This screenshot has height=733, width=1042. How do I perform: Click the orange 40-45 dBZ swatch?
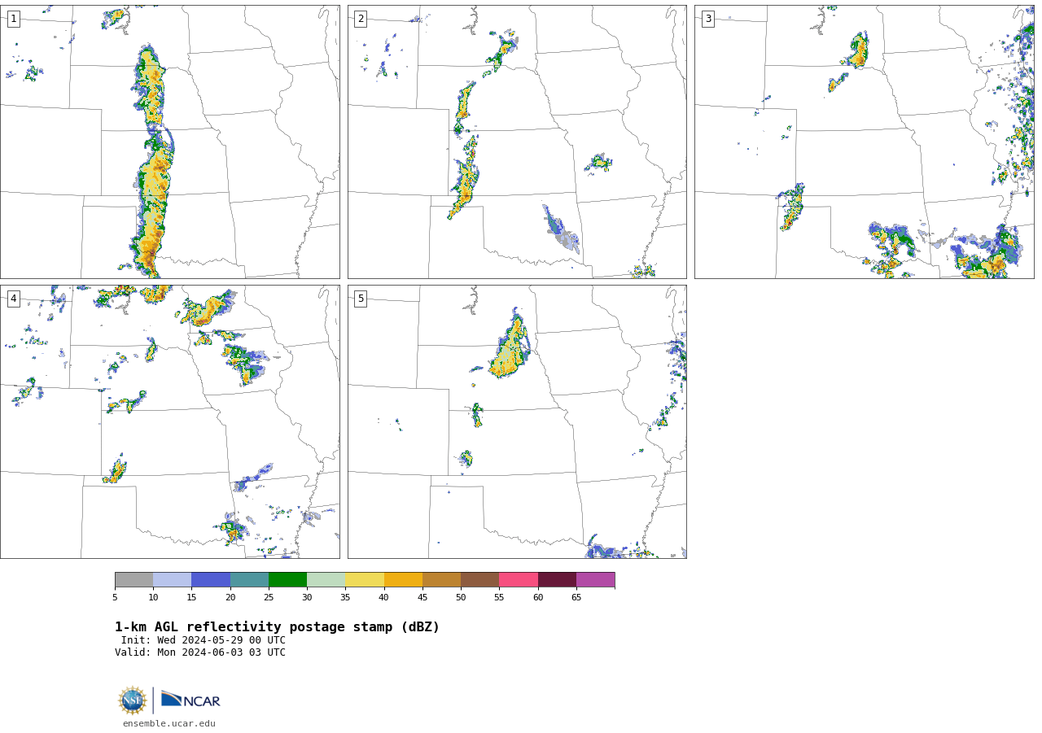403,579
